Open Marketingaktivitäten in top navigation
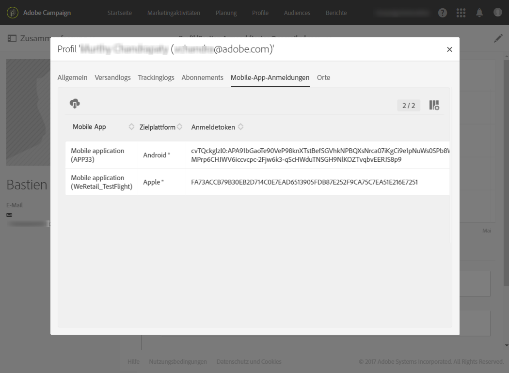 (174, 13)
